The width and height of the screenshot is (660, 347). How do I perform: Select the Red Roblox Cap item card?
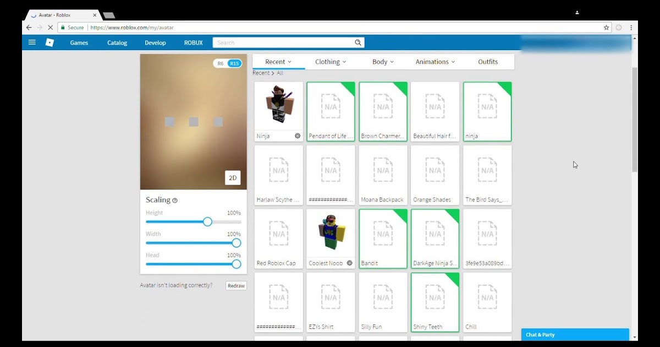[x=279, y=238]
